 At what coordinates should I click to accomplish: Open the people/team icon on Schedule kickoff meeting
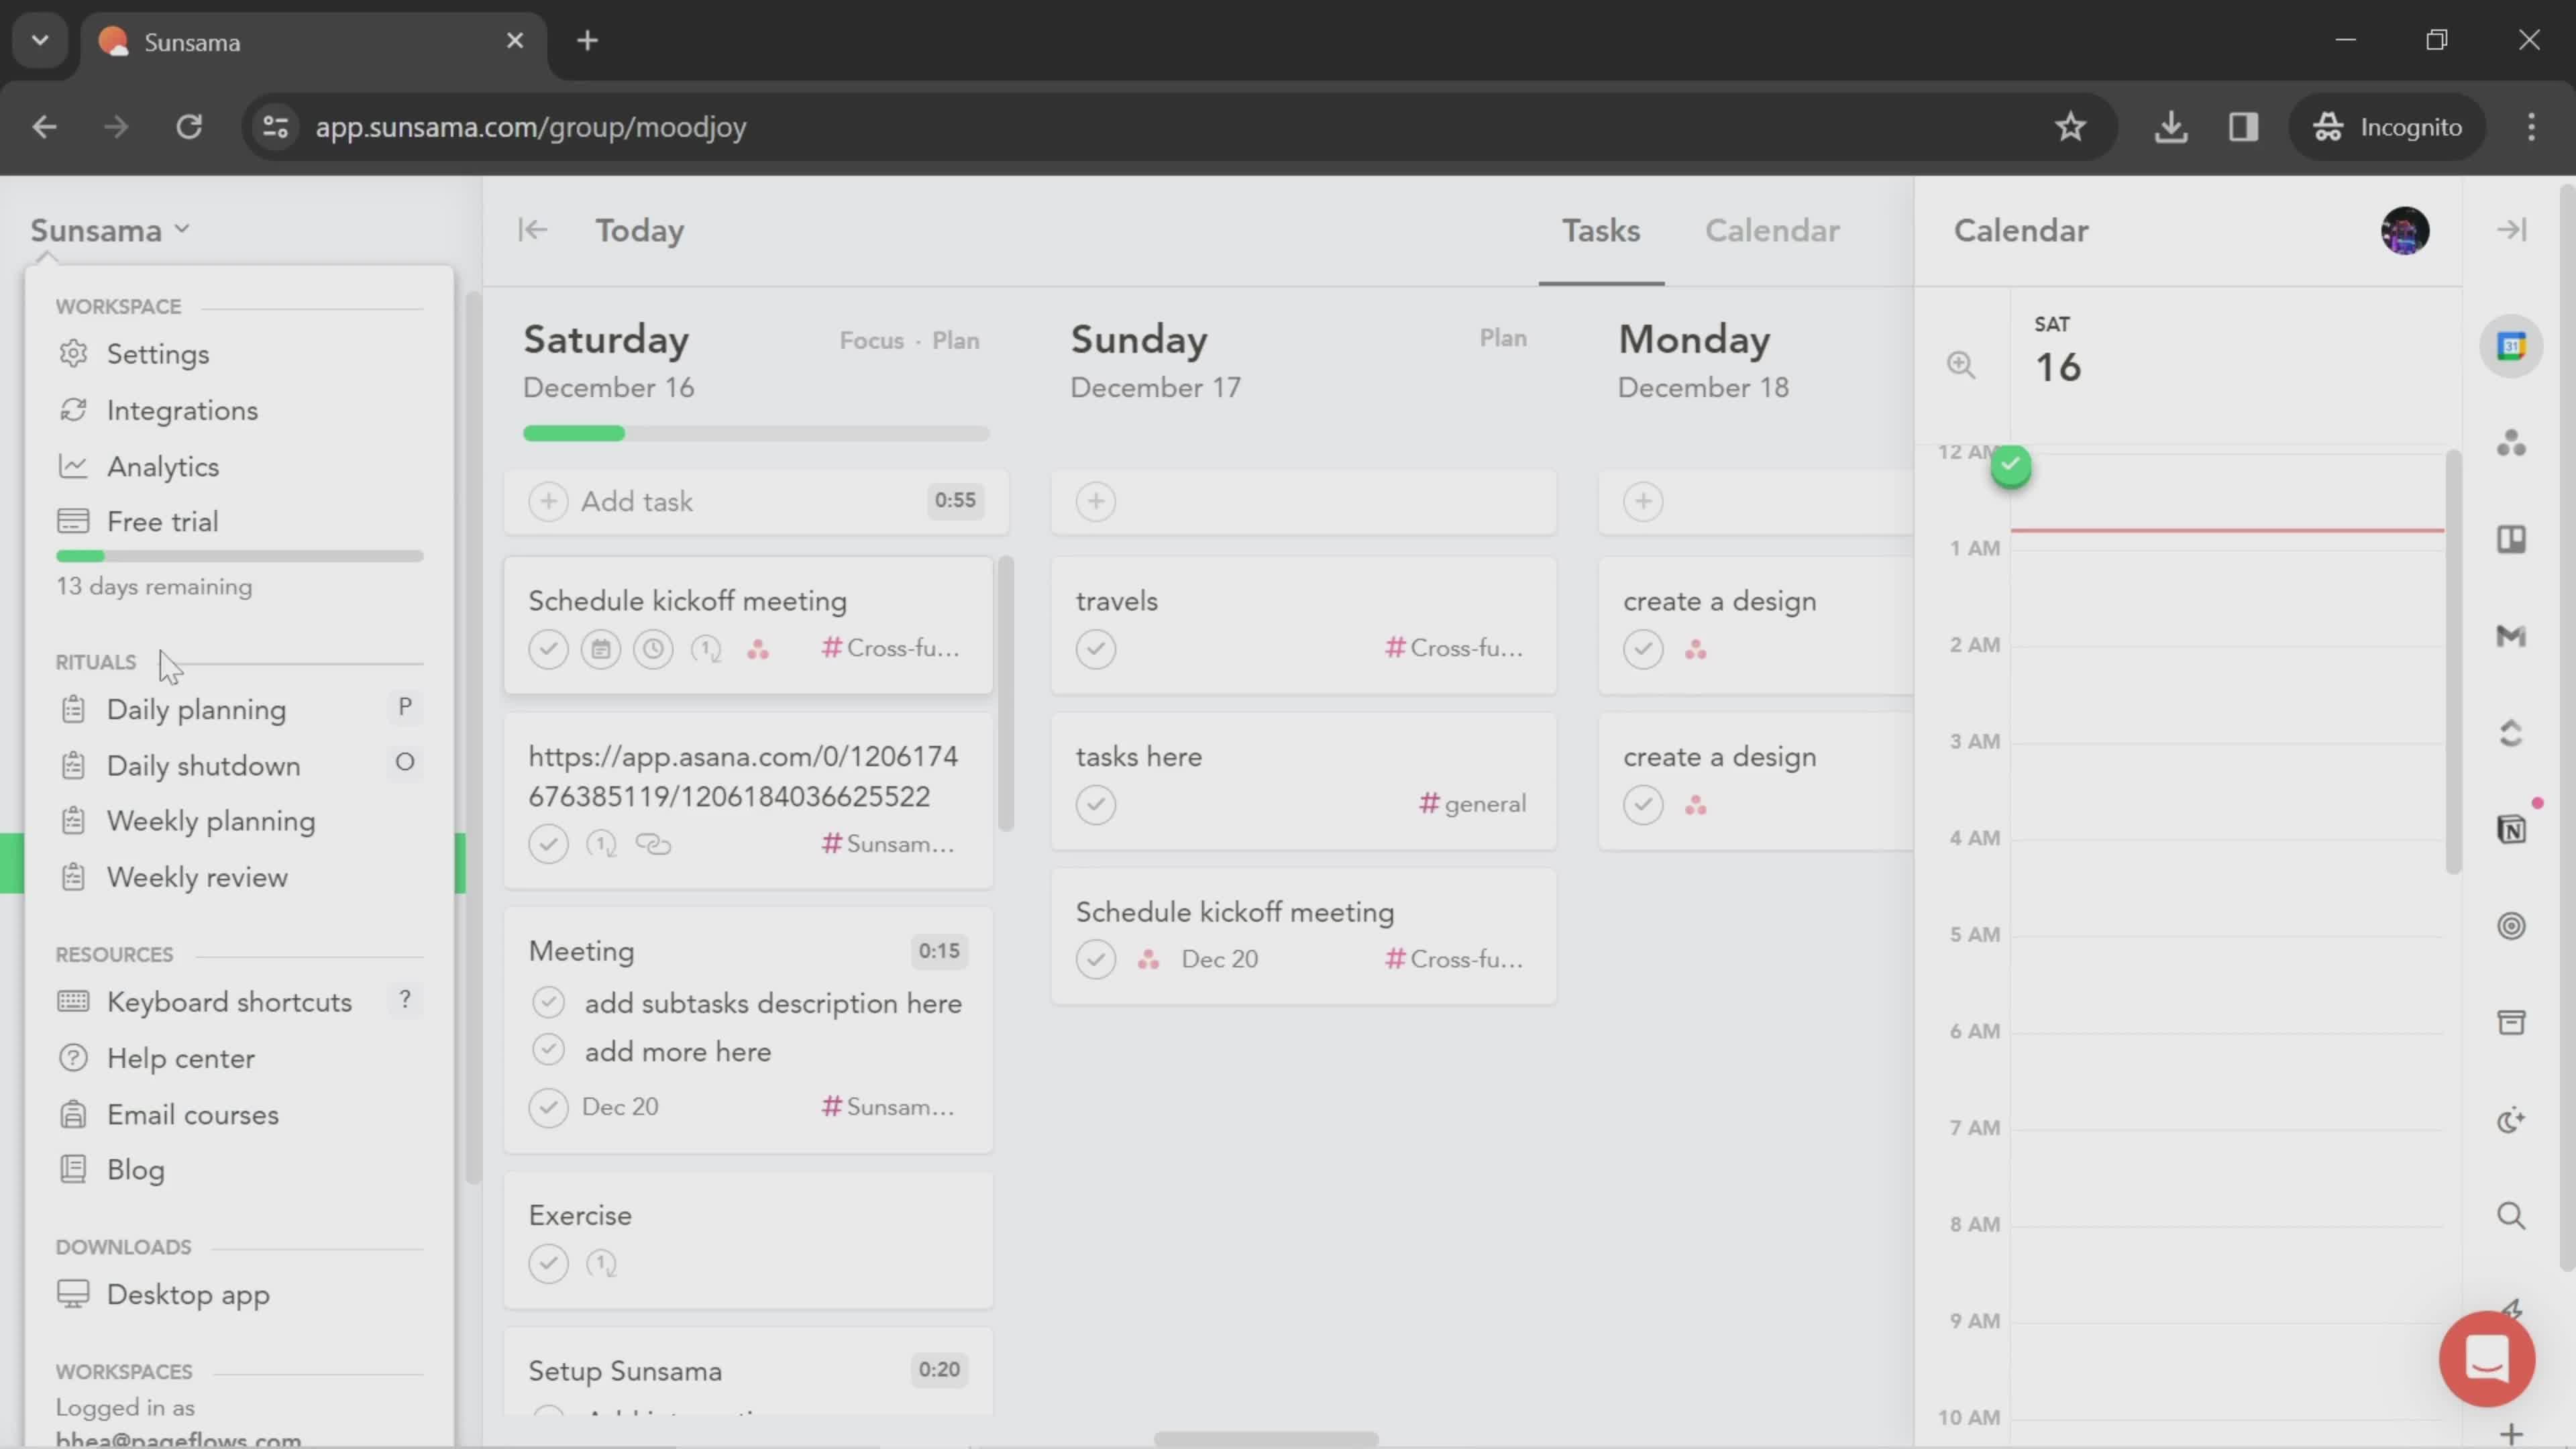[x=757, y=647]
